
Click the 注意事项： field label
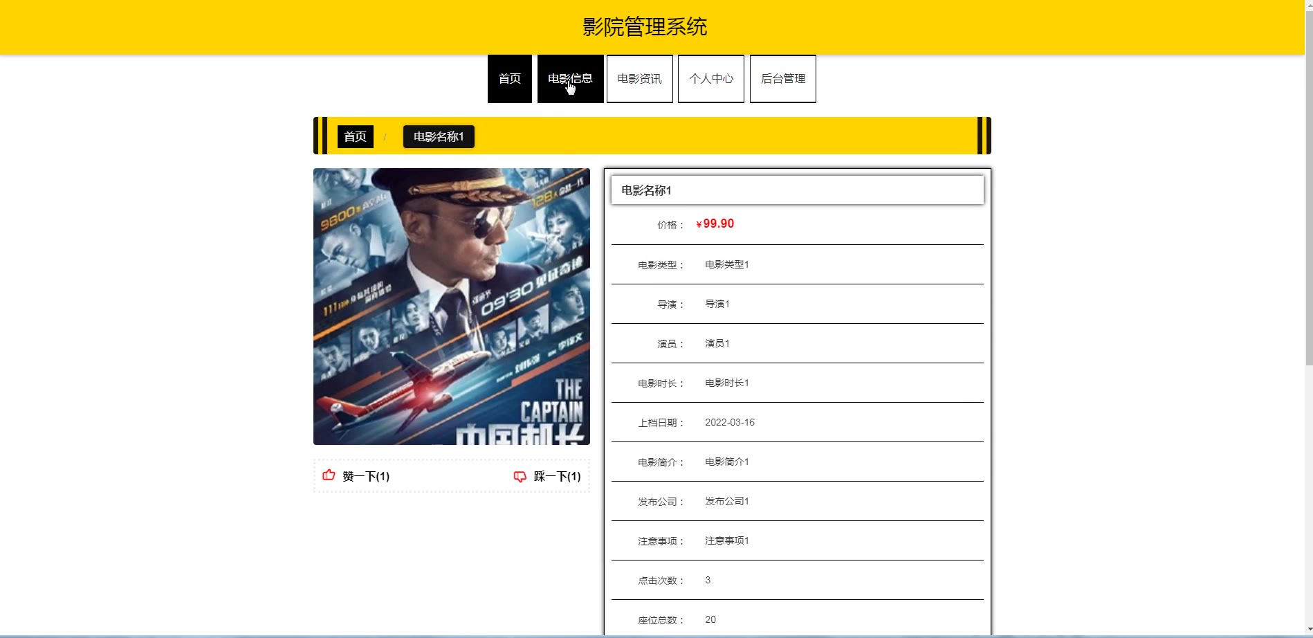661,541
